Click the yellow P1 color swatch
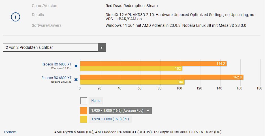Viewport: 265px width, 136px height. tap(84, 119)
